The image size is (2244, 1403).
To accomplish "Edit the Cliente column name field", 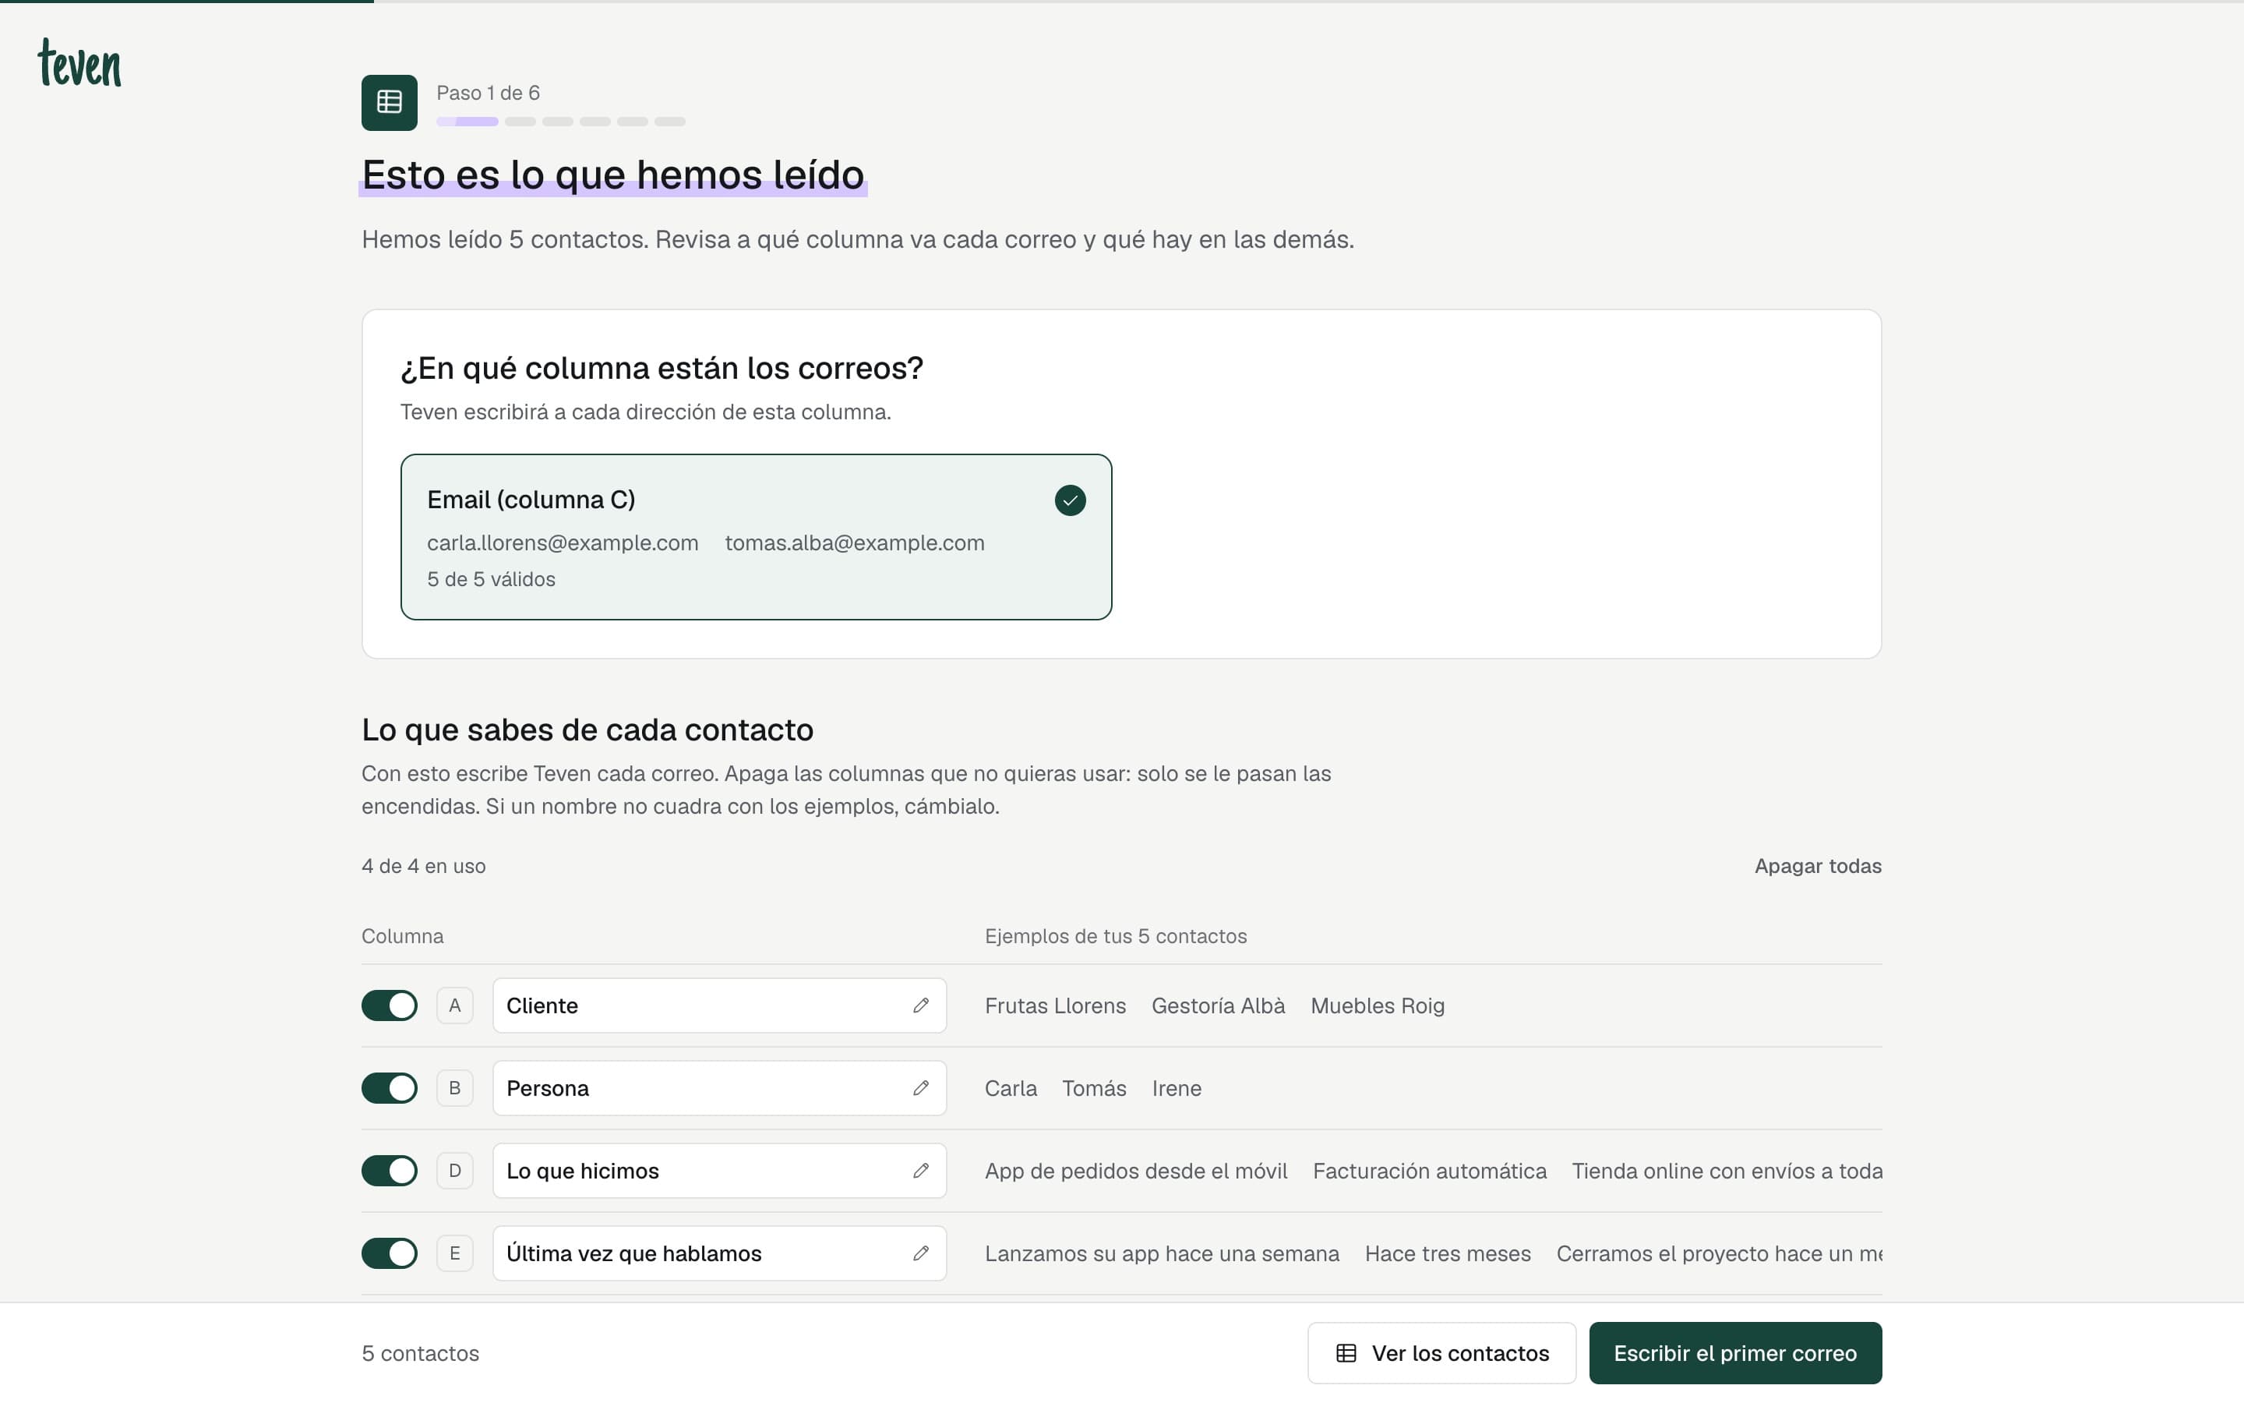I will (x=720, y=1005).
